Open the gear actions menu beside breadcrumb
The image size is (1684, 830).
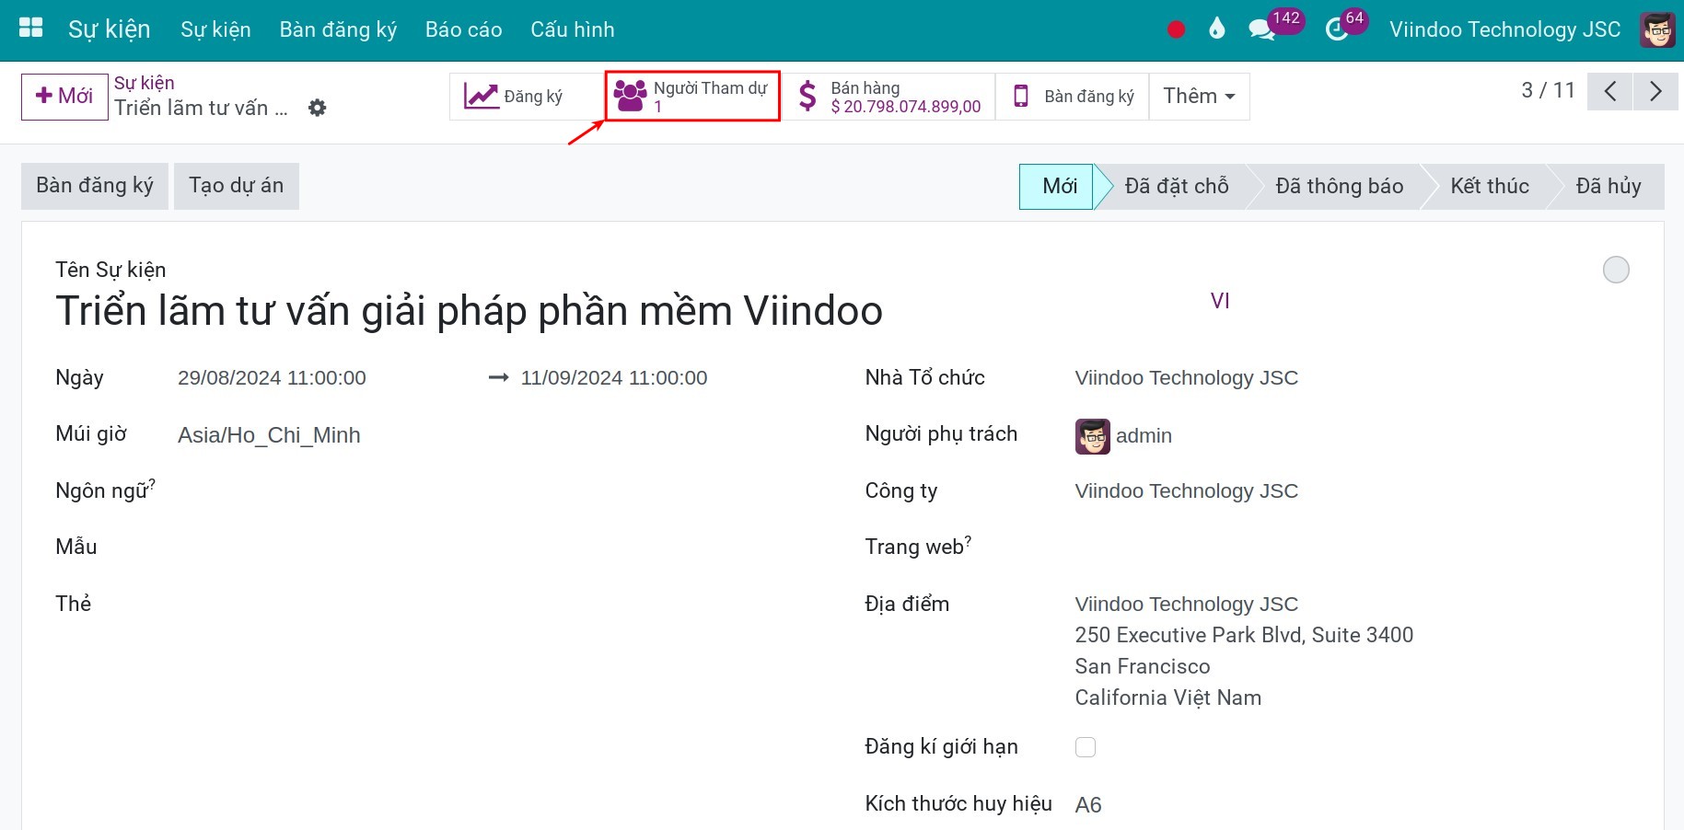[x=318, y=108]
